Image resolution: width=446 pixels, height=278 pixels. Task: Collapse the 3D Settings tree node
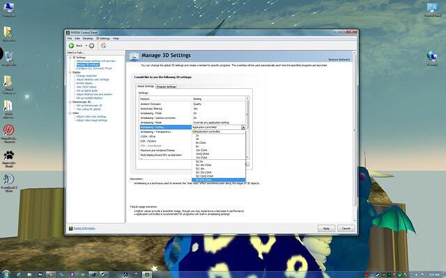click(68, 57)
